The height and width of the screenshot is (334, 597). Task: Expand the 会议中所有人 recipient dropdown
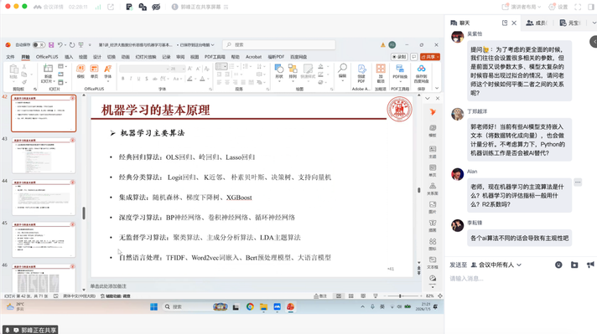tap(496, 265)
